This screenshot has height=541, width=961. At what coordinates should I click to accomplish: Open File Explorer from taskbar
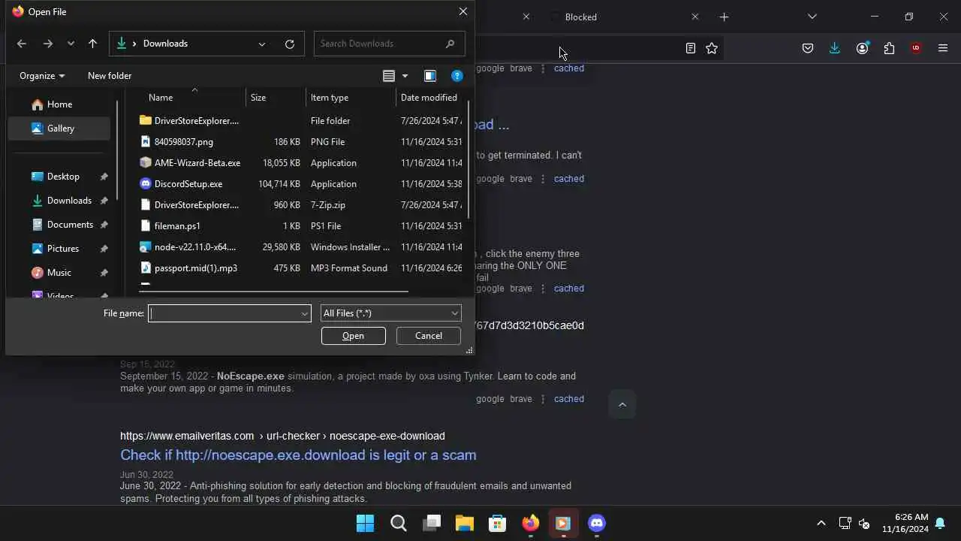click(465, 524)
